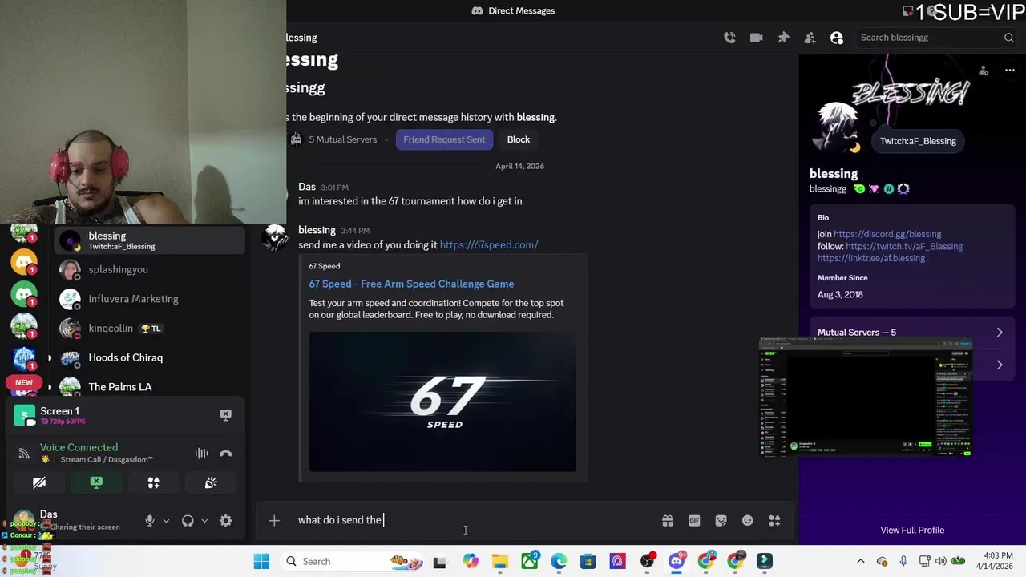1026x577 pixels.
Task: Click the stream preview thumbnail window
Action: tap(866, 397)
